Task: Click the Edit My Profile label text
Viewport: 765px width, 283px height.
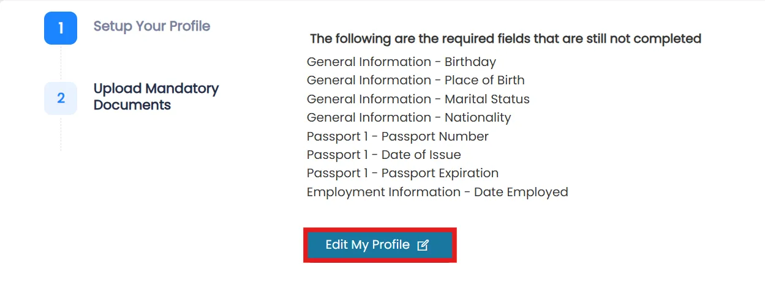Action: (367, 244)
